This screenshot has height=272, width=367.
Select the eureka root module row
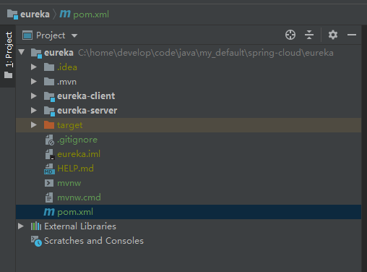point(189,53)
